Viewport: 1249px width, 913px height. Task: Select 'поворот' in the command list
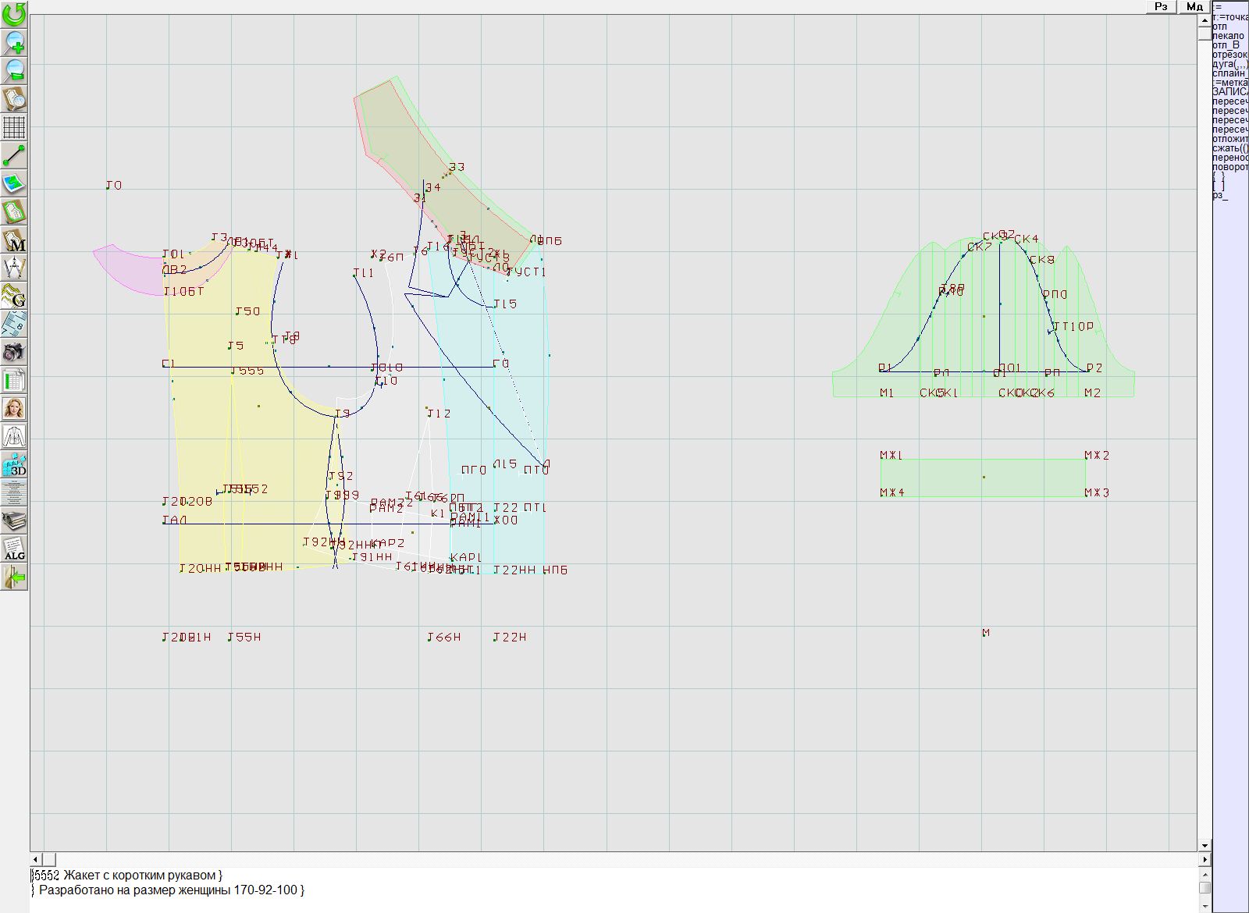click(1229, 167)
